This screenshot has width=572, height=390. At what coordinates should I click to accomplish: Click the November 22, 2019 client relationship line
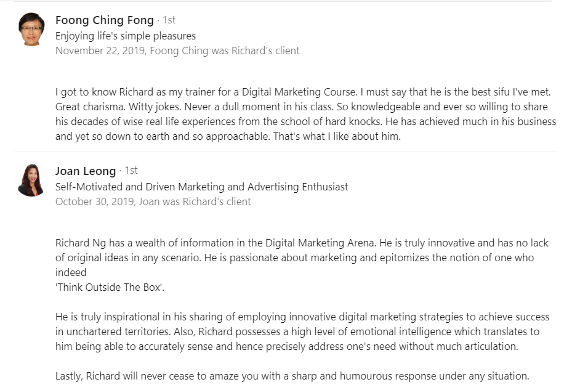tap(177, 51)
